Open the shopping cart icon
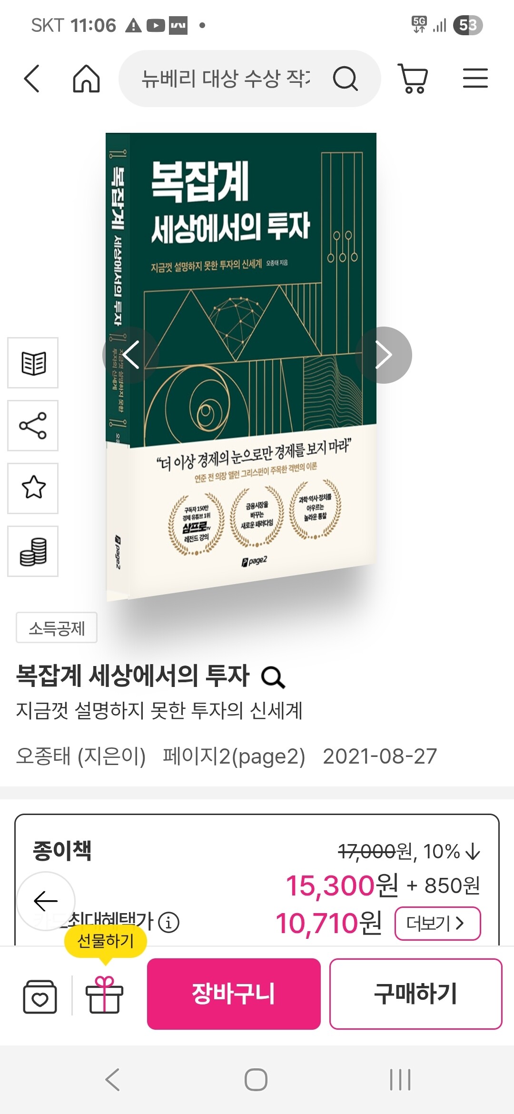 [413, 79]
